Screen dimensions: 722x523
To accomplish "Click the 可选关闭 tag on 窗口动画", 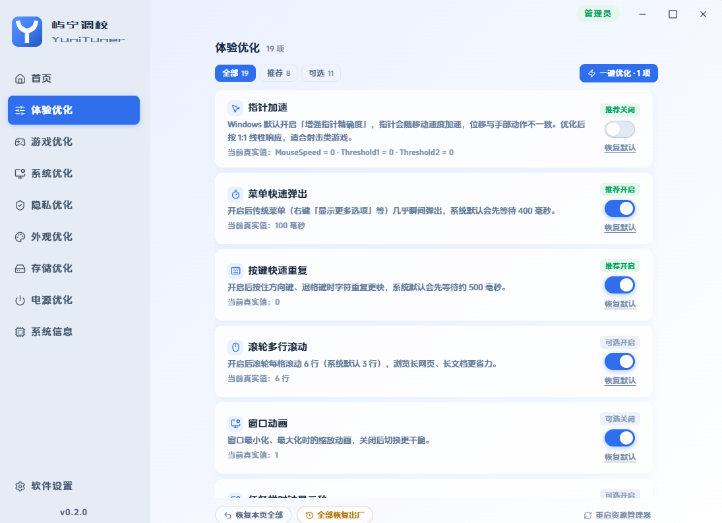I will coord(620,419).
